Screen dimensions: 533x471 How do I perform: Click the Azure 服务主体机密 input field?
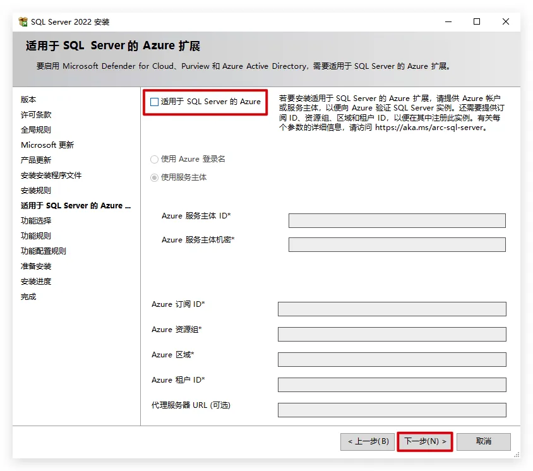tap(397, 244)
